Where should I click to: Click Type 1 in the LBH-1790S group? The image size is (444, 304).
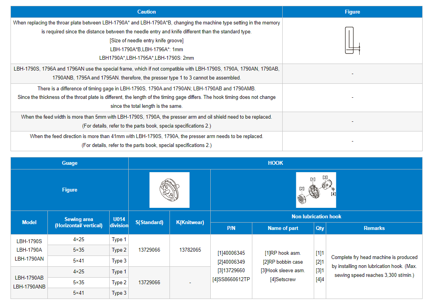click(119, 240)
